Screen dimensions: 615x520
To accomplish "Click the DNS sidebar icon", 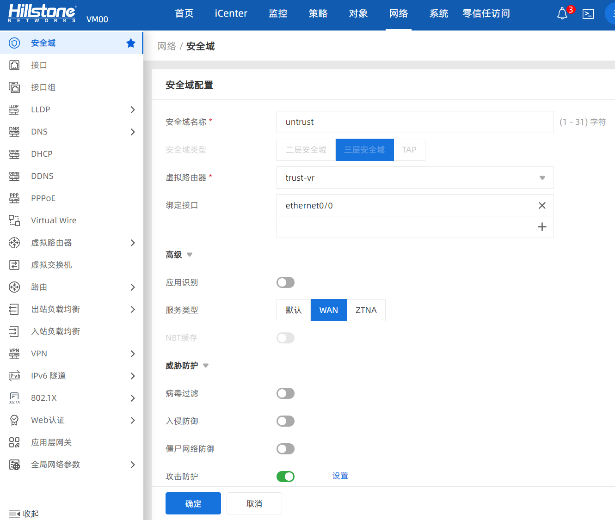I will [x=14, y=132].
